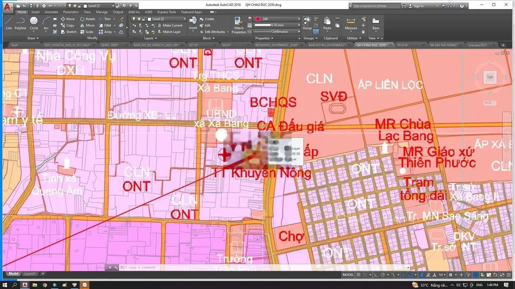This screenshot has width=515, height=289.
Task: Click the Copy command
Action: click(68, 25)
